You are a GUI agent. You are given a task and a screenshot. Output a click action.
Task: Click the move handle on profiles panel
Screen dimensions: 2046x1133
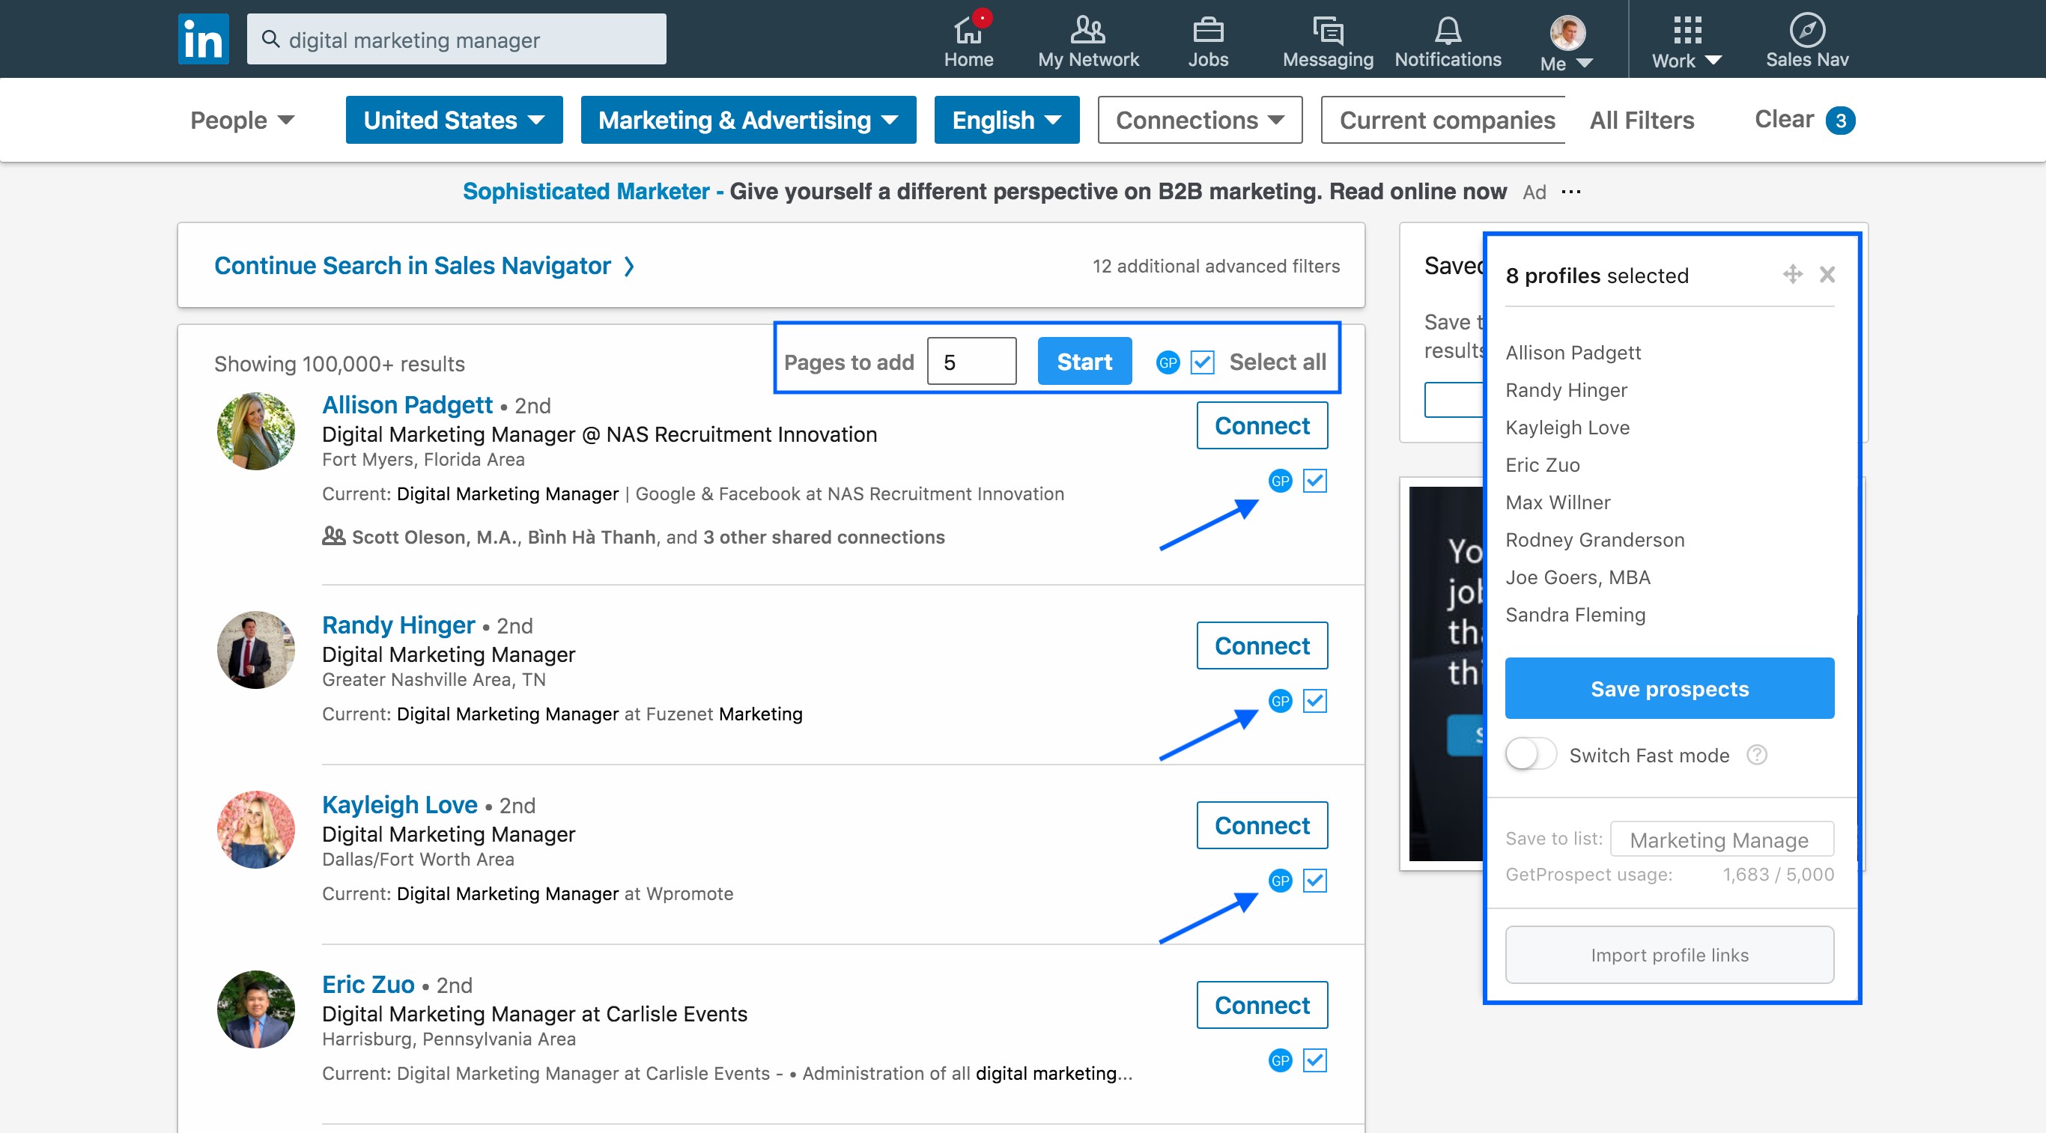[1793, 274]
